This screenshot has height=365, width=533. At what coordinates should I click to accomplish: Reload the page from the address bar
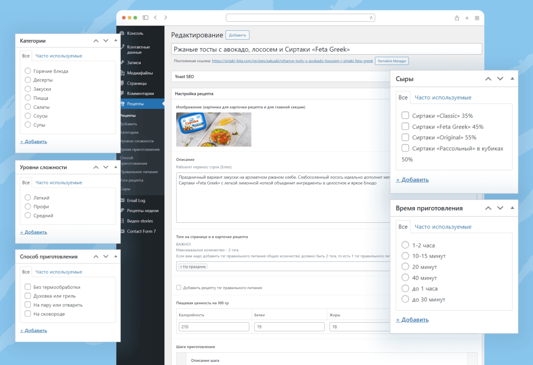click(x=371, y=18)
